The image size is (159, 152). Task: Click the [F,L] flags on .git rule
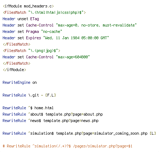pyautogui.click(x=50, y=95)
